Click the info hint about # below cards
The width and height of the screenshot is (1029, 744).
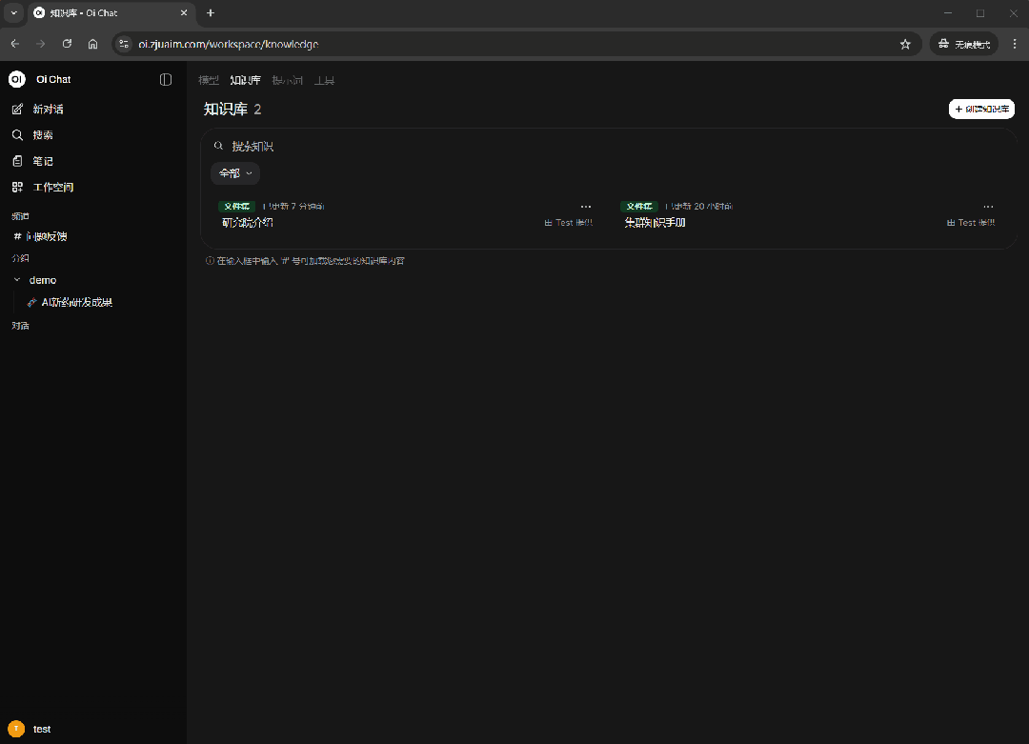coord(305,261)
